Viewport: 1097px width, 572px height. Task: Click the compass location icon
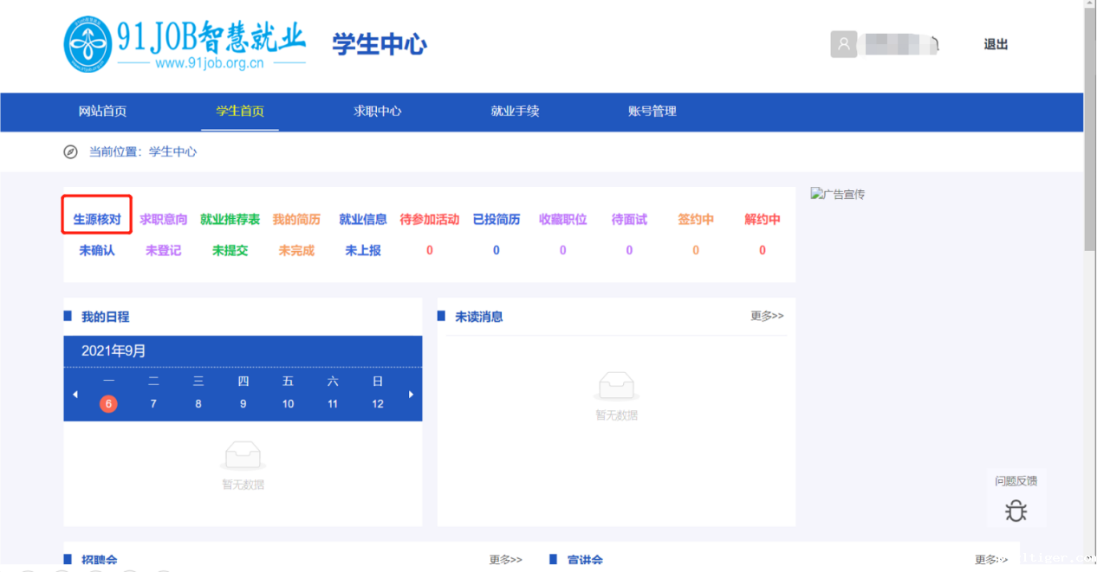click(x=71, y=152)
